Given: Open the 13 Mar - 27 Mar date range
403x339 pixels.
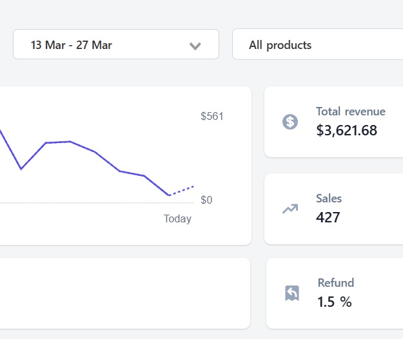Looking at the screenshot, I should 71,45.
